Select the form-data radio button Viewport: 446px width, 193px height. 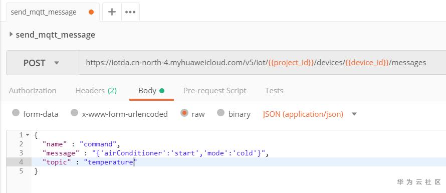(16, 113)
